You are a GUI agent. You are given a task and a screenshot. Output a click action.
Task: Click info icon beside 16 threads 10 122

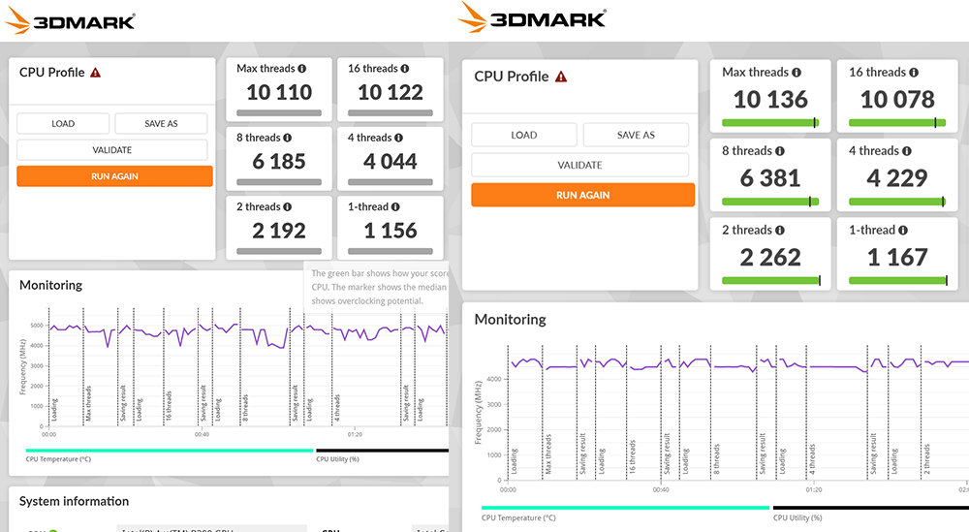click(407, 69)
